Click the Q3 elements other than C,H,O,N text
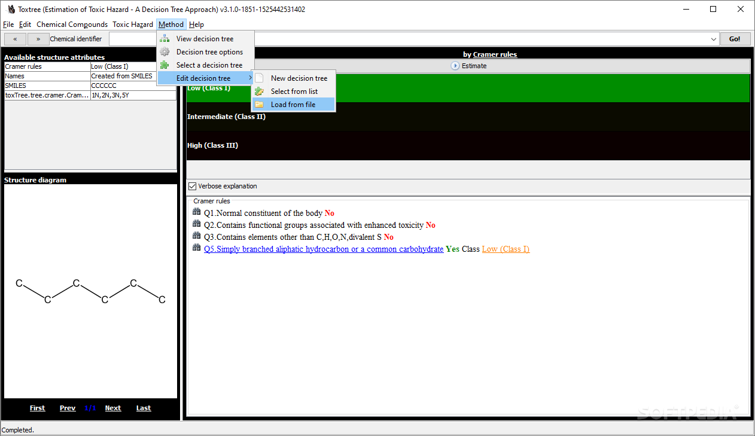This screenshot has width=755, height=436. point(293,237)
